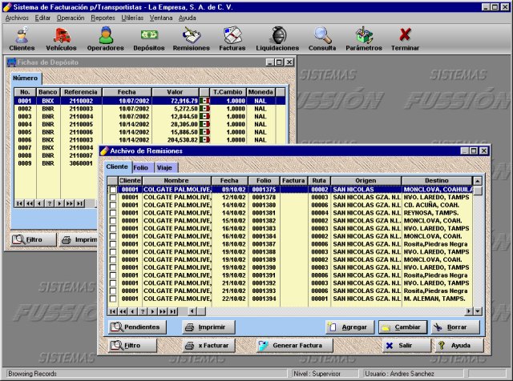This screenshot has height=381, width=513.
Task: Check the box for folio 0001375 row
Action: click(113, 190)
